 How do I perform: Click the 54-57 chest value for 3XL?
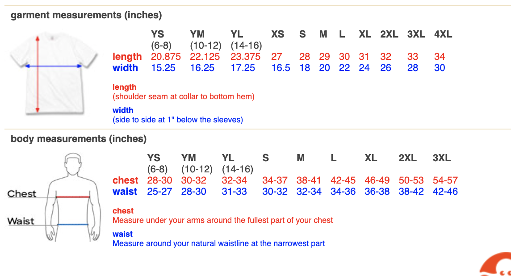[x=445, y=180]
